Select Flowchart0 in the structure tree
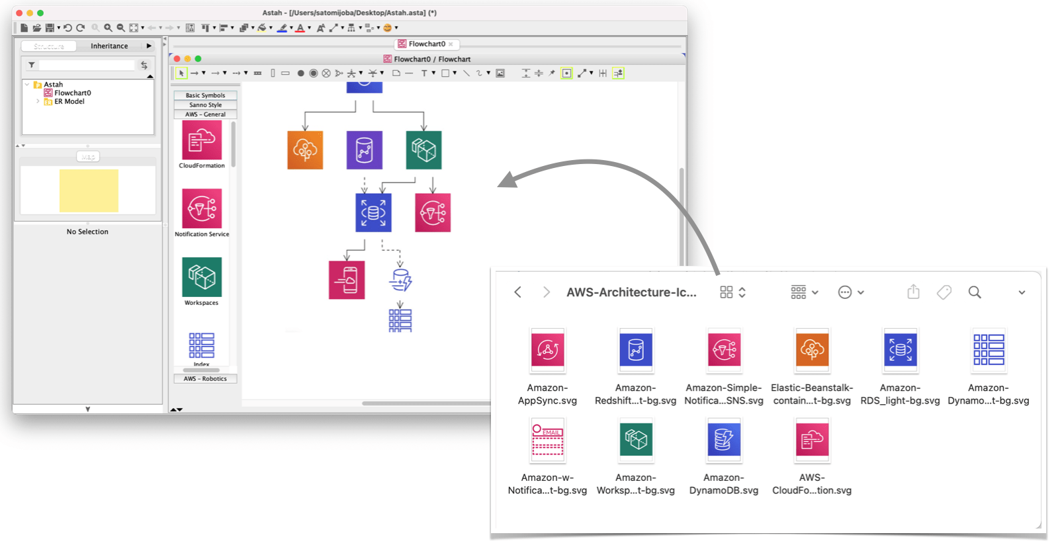 point(72,93)
